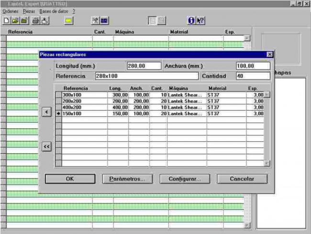Click the main window Esp. column header
The image size is (311, 234).
(x=230, y=32)
